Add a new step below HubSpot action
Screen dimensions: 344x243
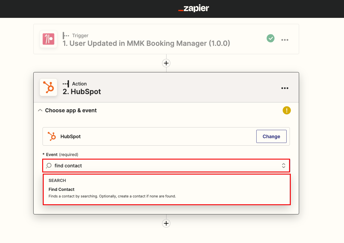(x=166, y=223)
